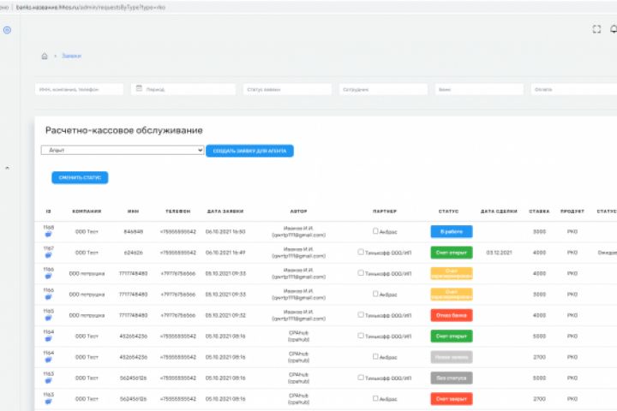This screenshot has height=411, width=617.
Task: Click the Период date field
Action: pyautogui.click(x=183, y=89)
